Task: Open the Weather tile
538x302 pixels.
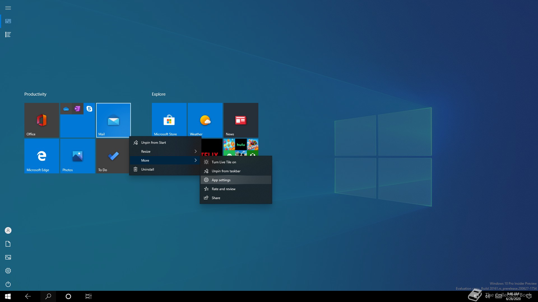Action: pos(205,120)
